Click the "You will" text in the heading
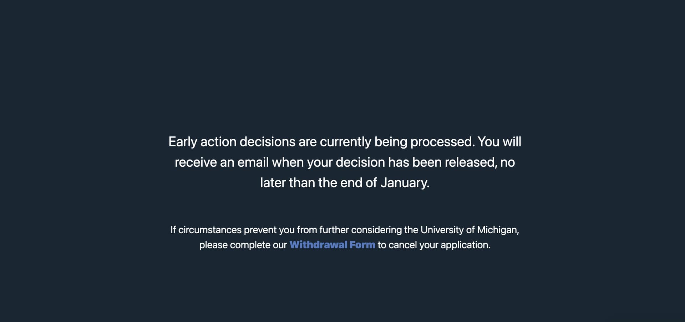685x322 pixels. click(499, 142)
